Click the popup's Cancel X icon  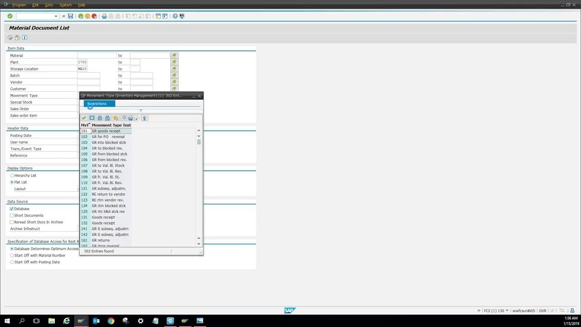click(92, 118)
